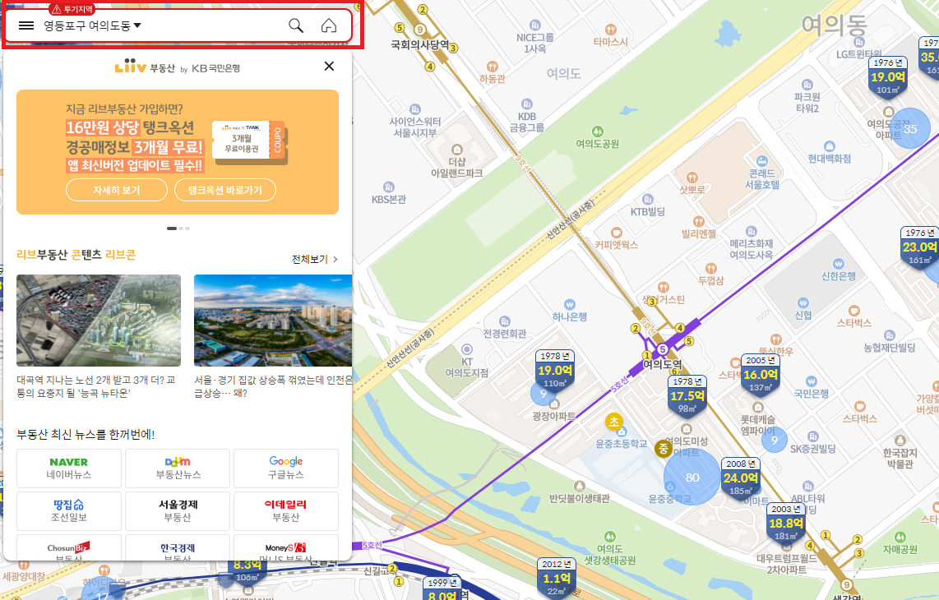
Task: Go to home via house icon
Action: (329, 25)
